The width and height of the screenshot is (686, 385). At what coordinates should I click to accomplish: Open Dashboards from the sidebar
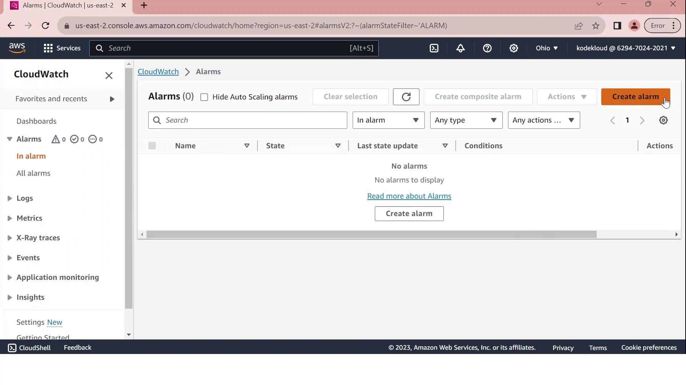tap(36, 121)
